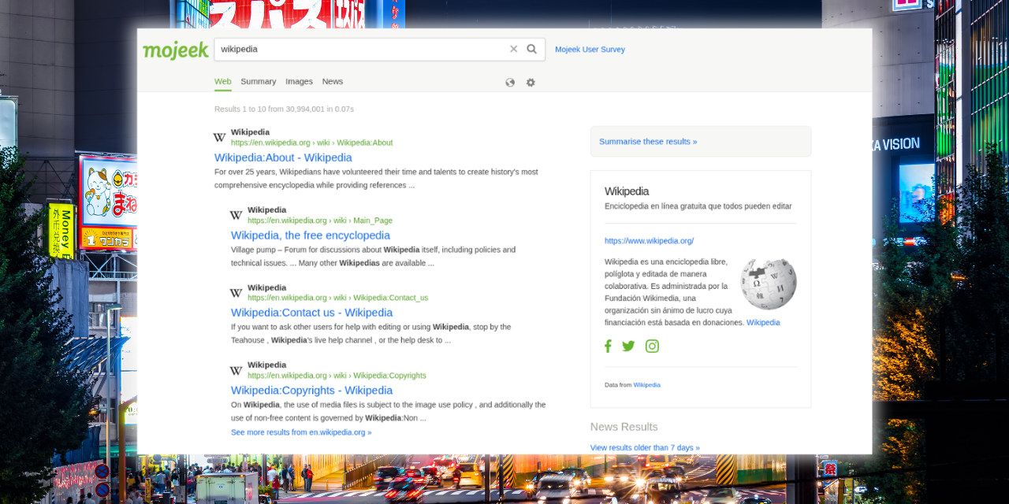The image size is (1009, 504).
Task: Click the "Enciclopedia en línea gratuita" subtitle
Action: (x=698, y=206)
